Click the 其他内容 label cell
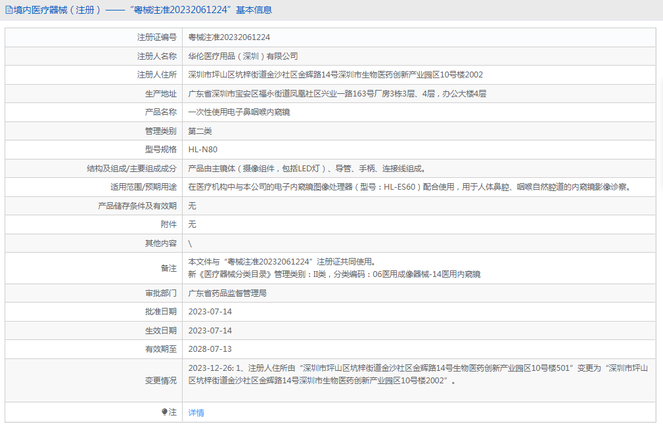 click(x=161, y=243)
